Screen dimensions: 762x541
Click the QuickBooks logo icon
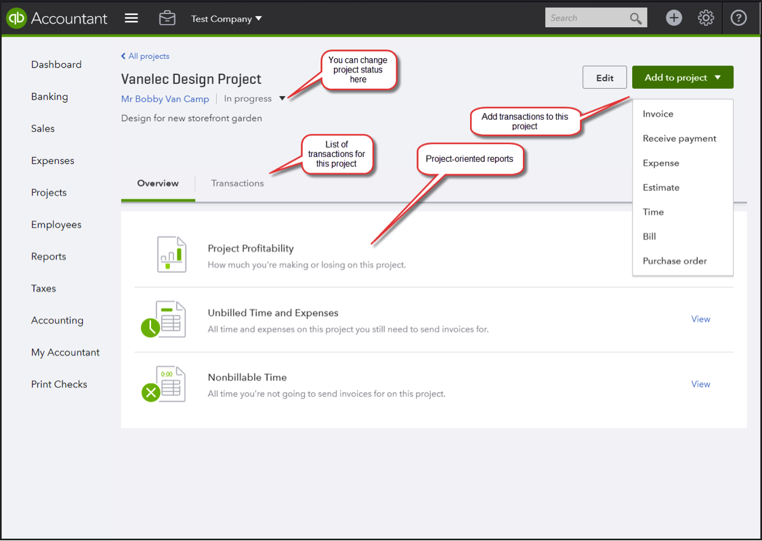tap(16, 18)
